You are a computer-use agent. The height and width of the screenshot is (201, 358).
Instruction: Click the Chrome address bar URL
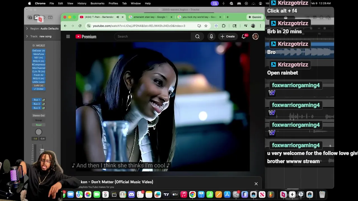[139, 26]
